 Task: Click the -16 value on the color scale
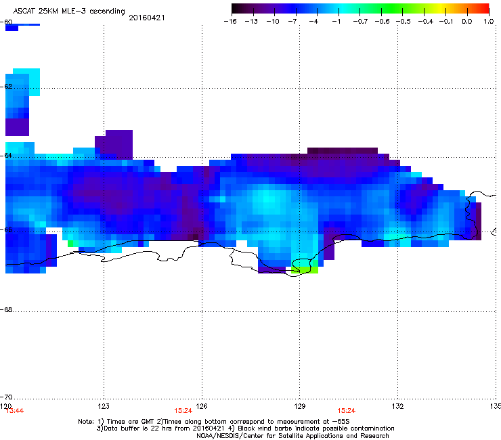230,22
